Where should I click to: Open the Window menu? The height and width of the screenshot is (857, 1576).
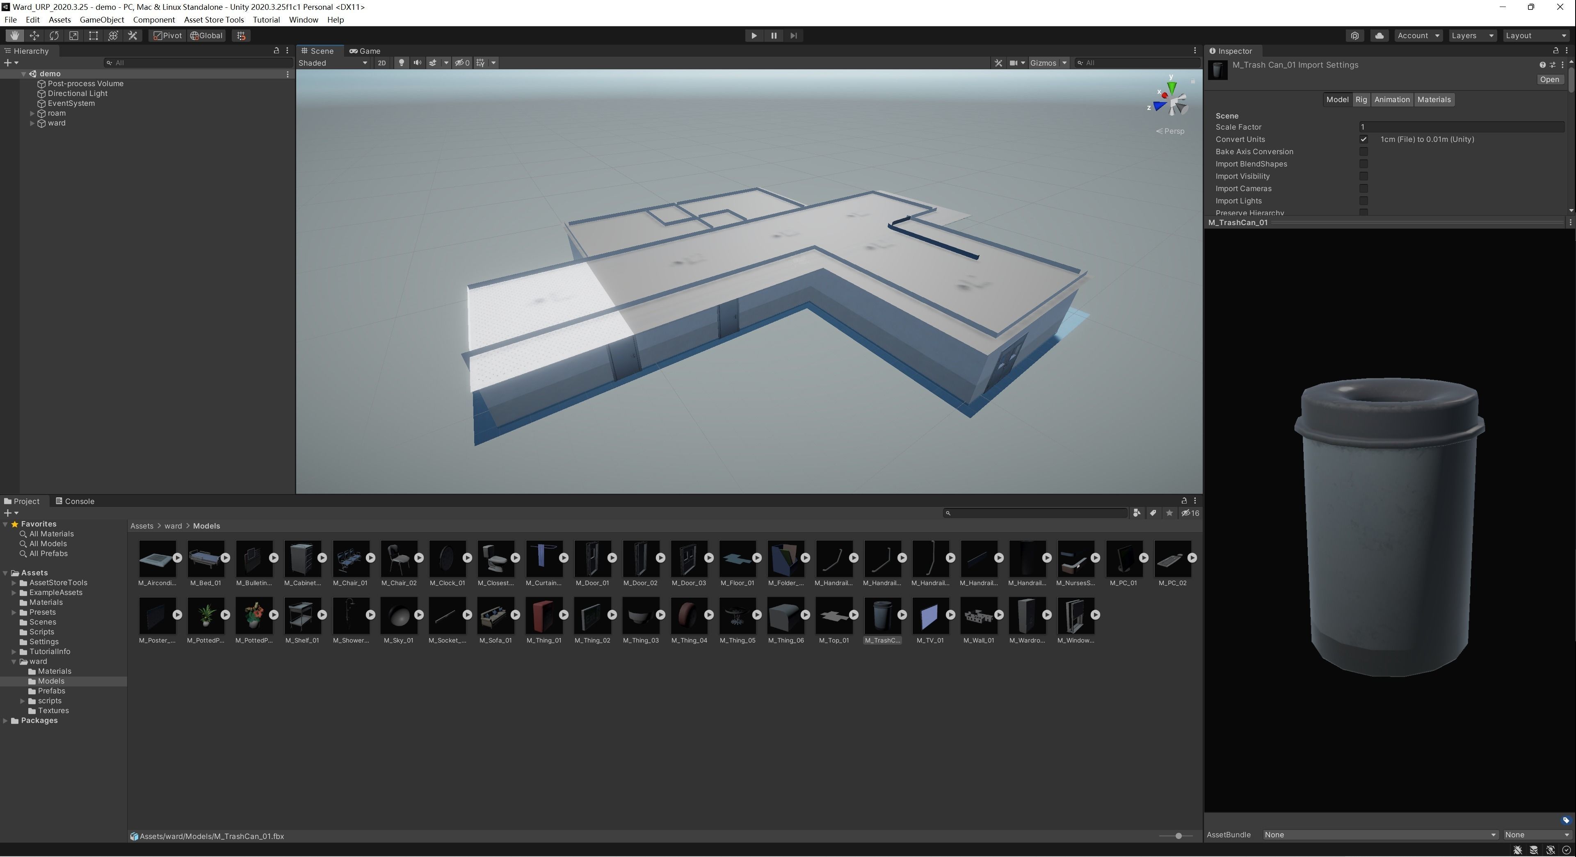[304, 20]
